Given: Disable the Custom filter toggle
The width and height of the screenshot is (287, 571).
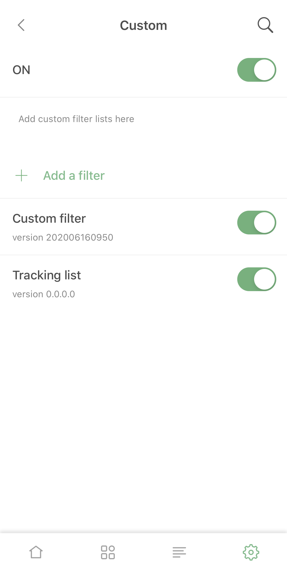Looking at the screenshot, I should pos(256,222).
